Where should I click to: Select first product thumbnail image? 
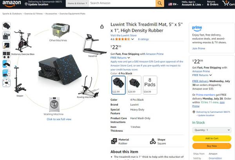[6, 26]
